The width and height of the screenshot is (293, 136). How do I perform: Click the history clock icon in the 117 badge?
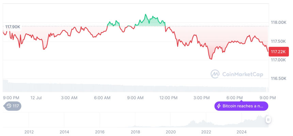pos(9,106)
